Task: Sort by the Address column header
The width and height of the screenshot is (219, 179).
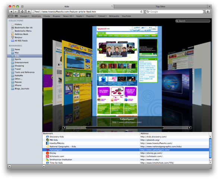Action: click(174, 134)
